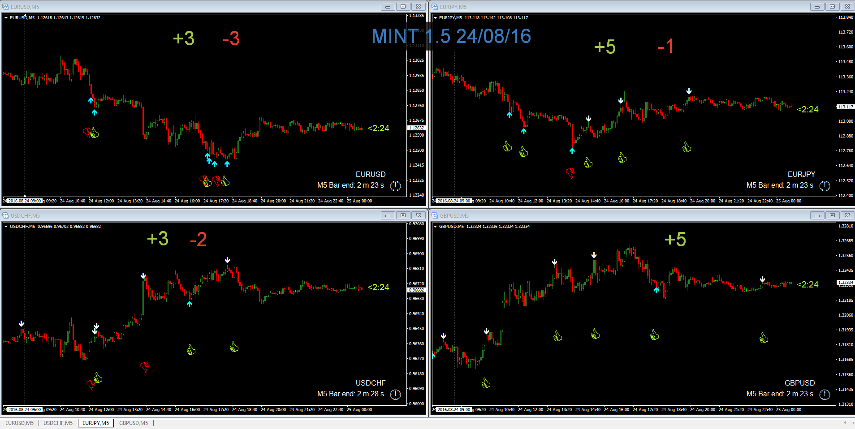The width and height of the screenshot is (855, 429).
Task: Click the 1.12632 current price label on EURUSD
Action: (416, 128)
